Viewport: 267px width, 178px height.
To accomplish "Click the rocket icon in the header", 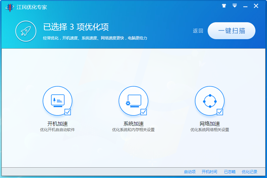I will (x=26, y=31).
